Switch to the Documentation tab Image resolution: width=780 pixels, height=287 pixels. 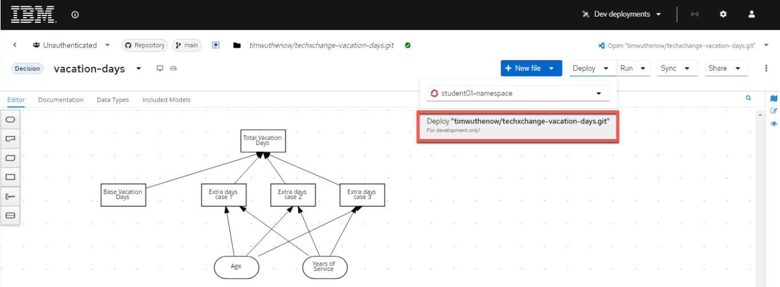click(61, 99)
